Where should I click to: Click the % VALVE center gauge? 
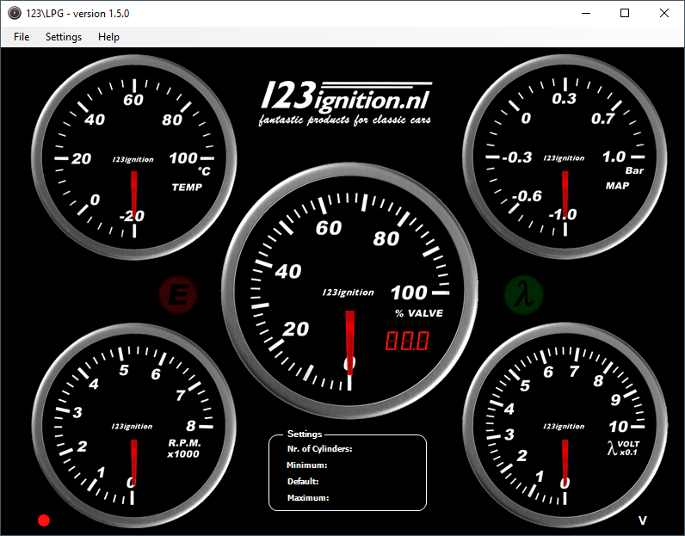pos(349,291)
